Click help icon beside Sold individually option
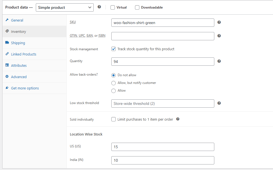The width and height of the screenshot is (273, 170). [178, 119]
